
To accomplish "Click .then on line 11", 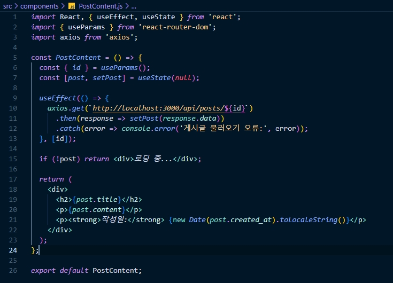I will [66, 119].
